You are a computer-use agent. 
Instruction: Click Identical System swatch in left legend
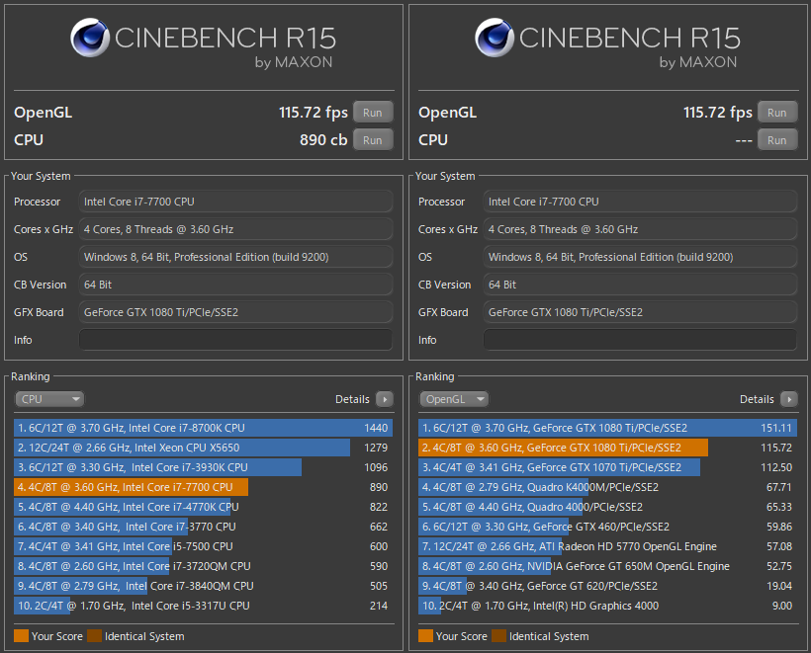coord(95,636)
